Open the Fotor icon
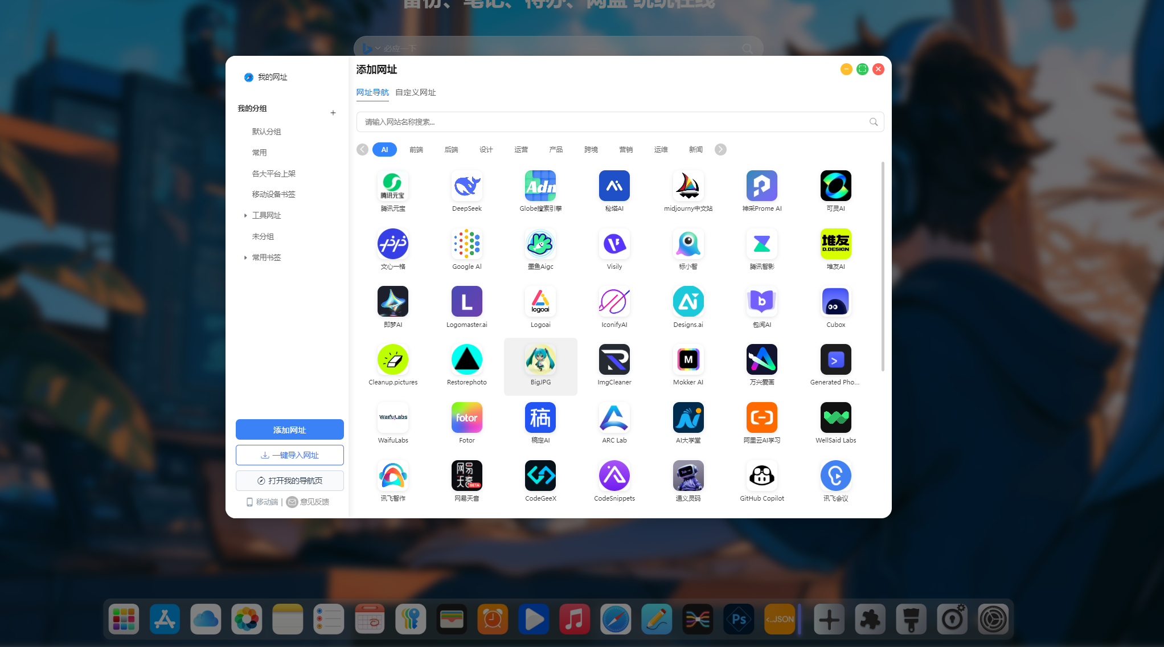Viewport: 1164px width, 647px height. (467, 417)
